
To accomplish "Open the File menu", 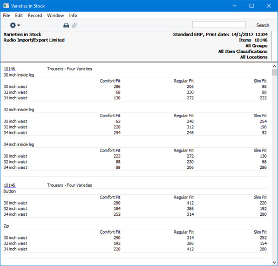I will click(6, 16).
